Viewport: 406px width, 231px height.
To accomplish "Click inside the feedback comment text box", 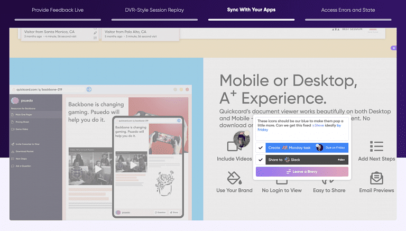I will (302, 128).
